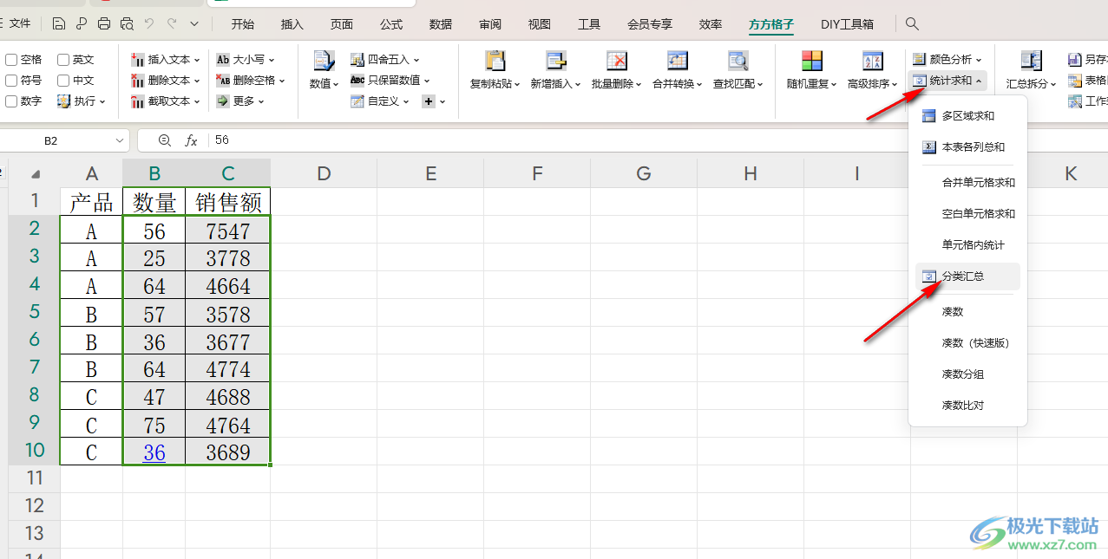Click the 高级排序 icon
This screenshot has width=1108, height=559.
(x=872, y=62)
